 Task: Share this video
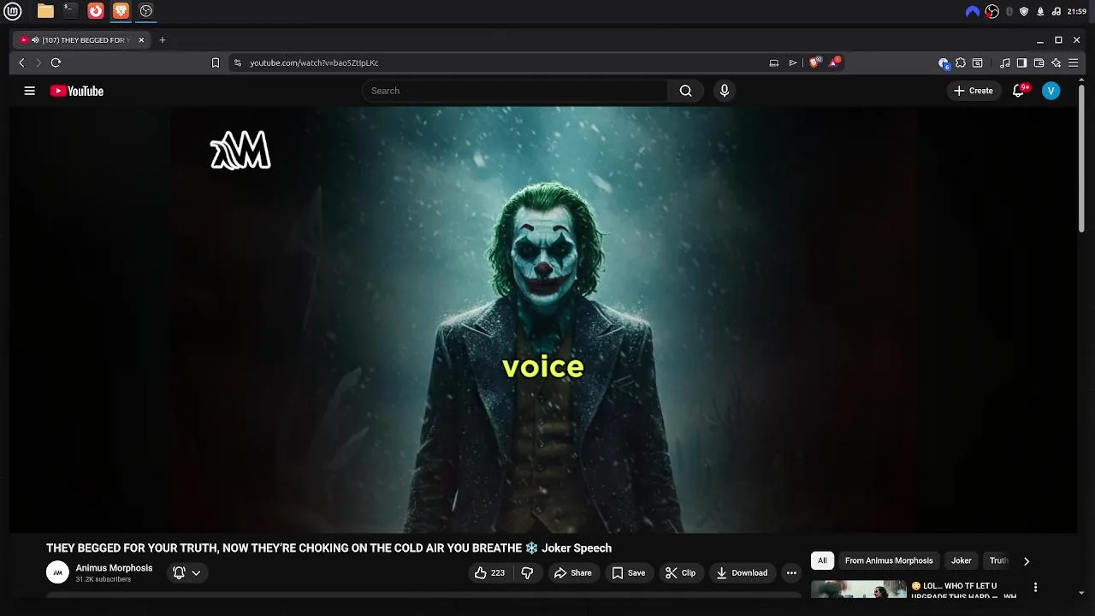tap(572, 573)
